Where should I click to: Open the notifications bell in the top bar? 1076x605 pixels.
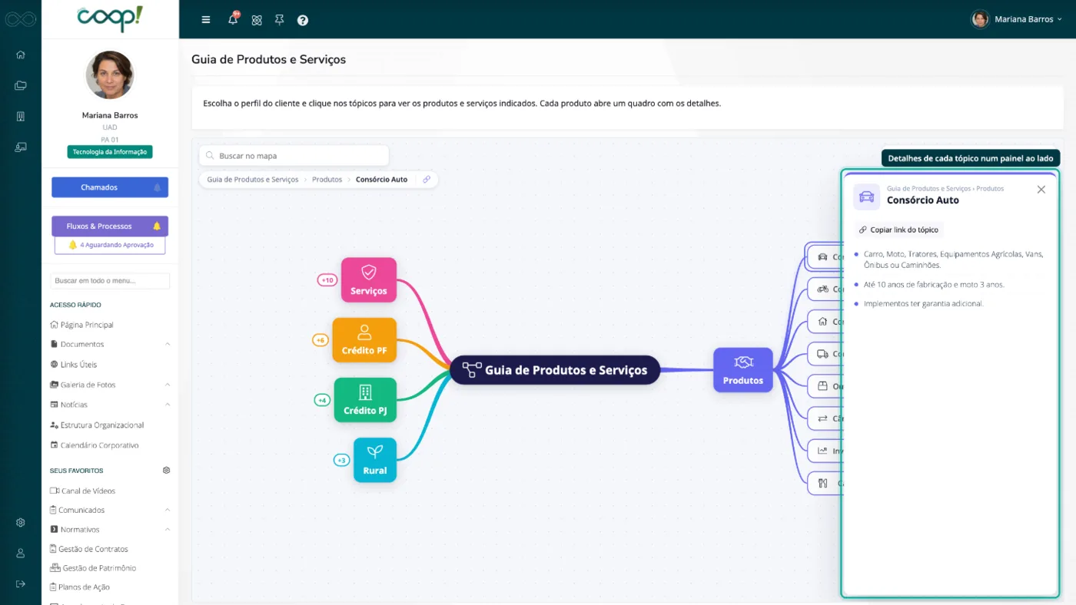233,19
